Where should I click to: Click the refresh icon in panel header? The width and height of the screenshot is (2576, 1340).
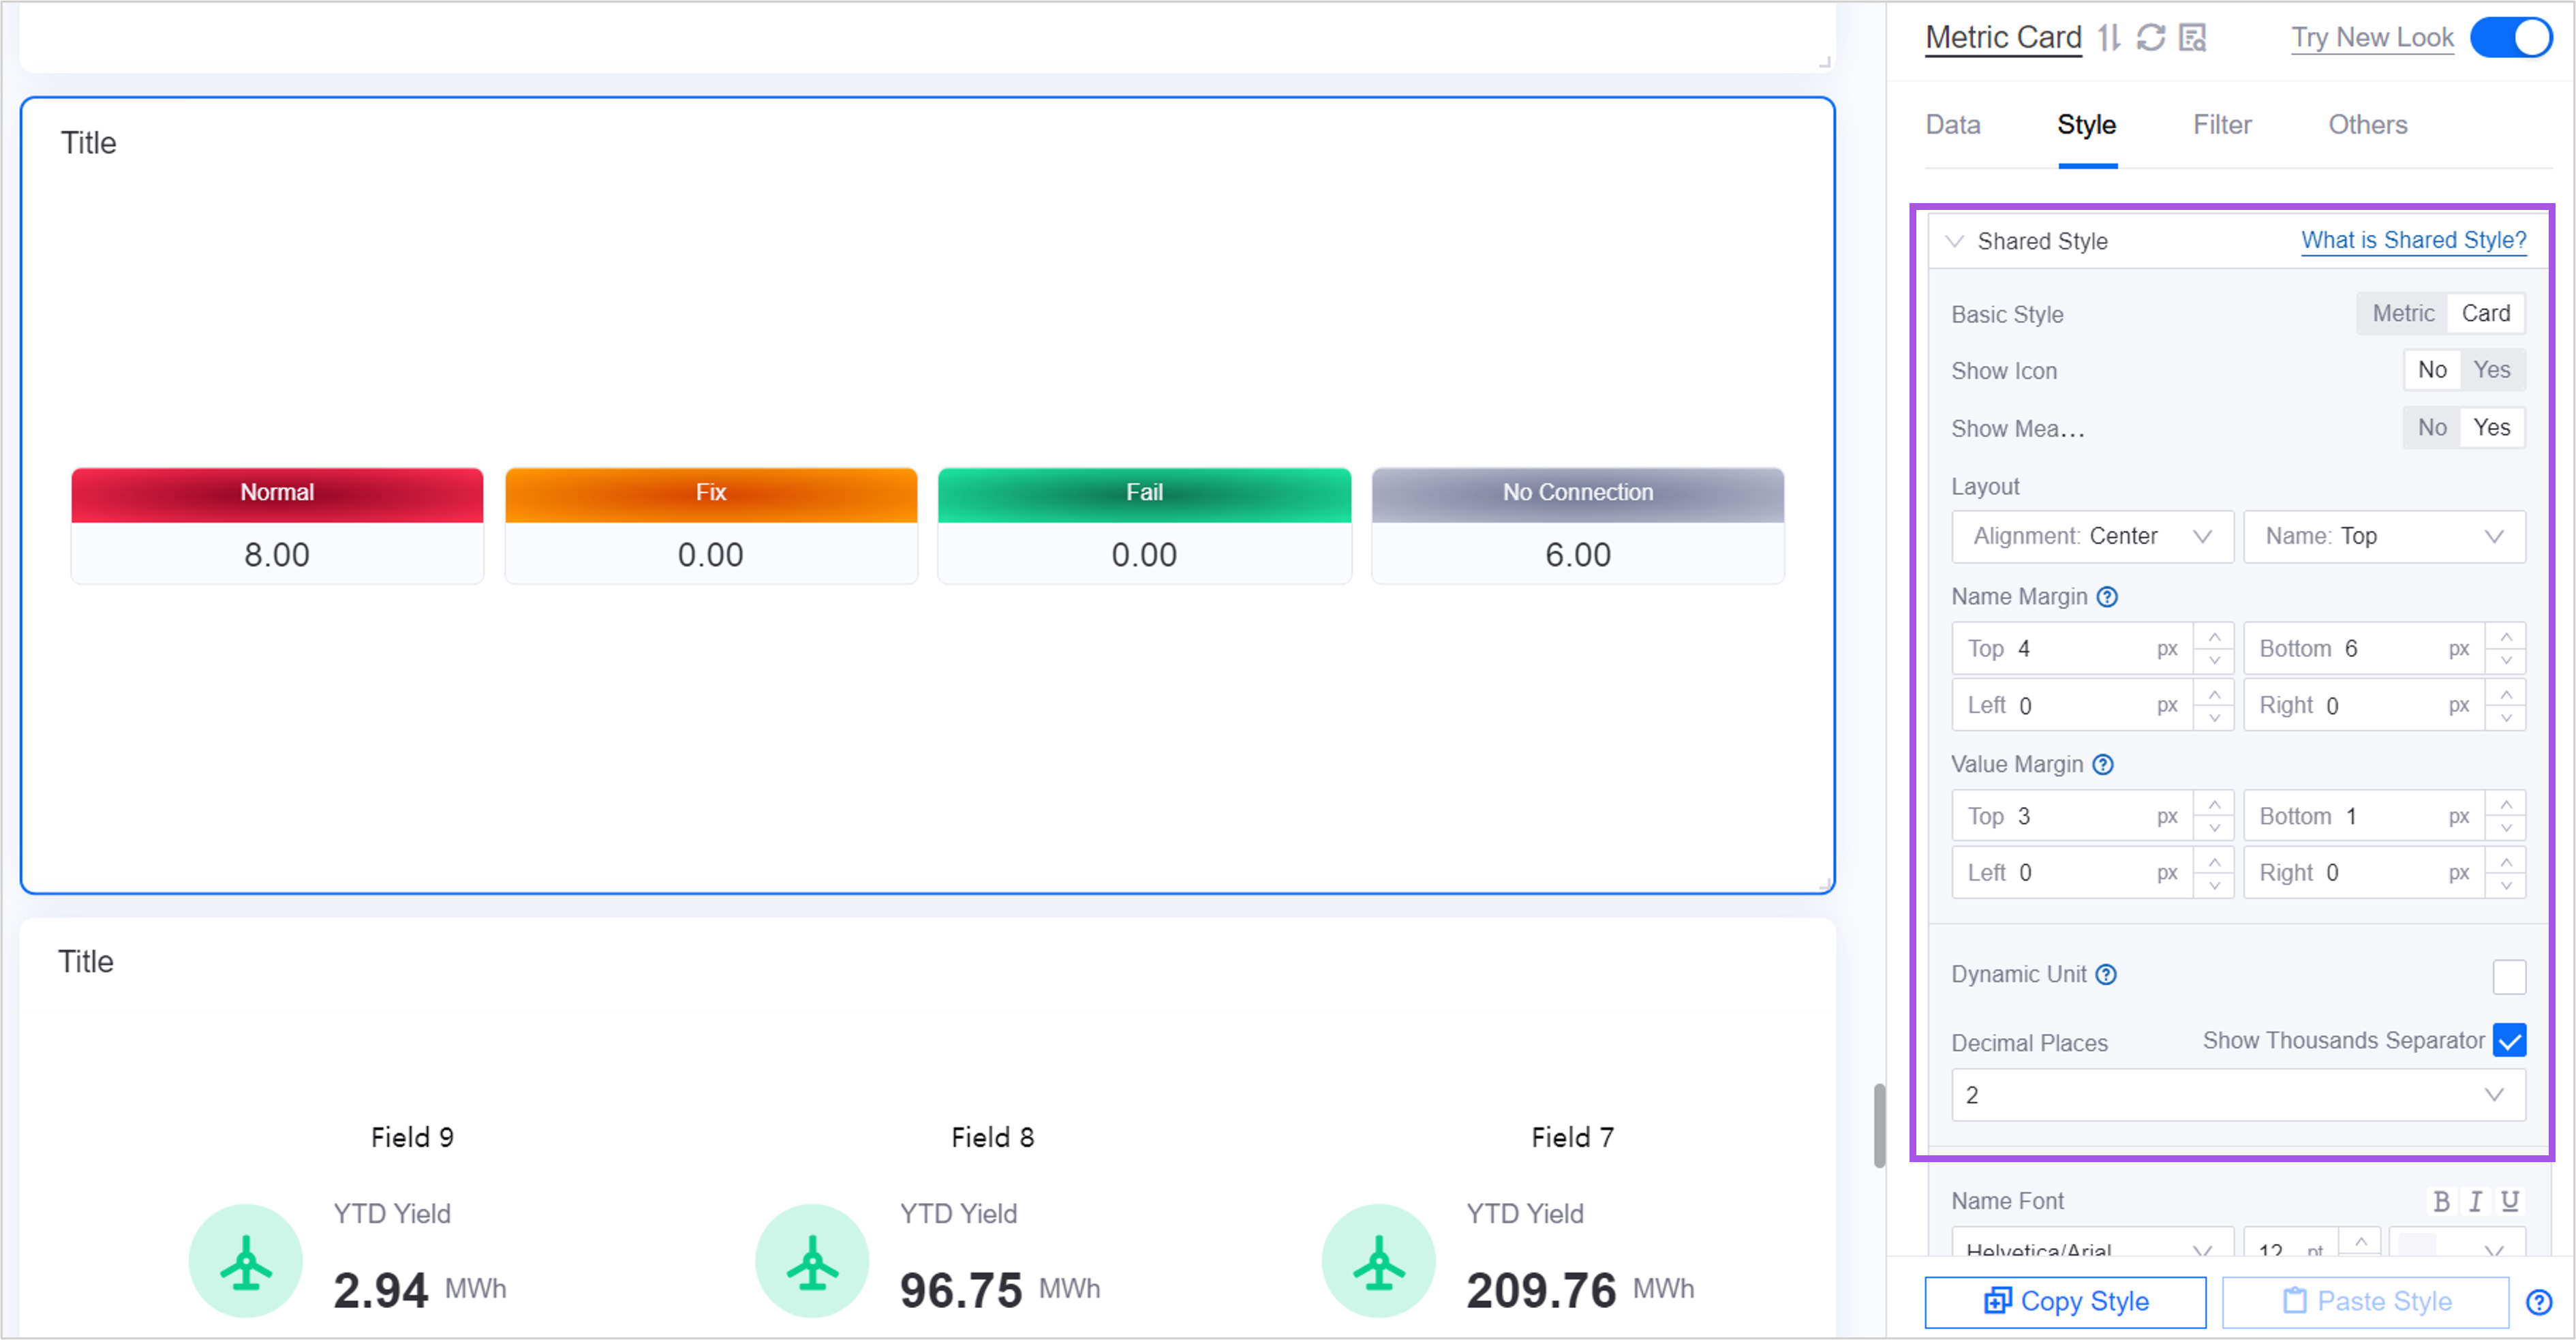[x=2150, y=38]
